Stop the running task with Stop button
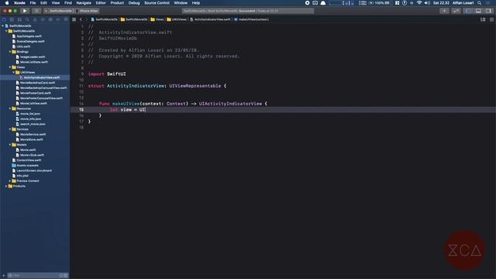The height and width of the screenshot is (279, 496). [36, 11]
